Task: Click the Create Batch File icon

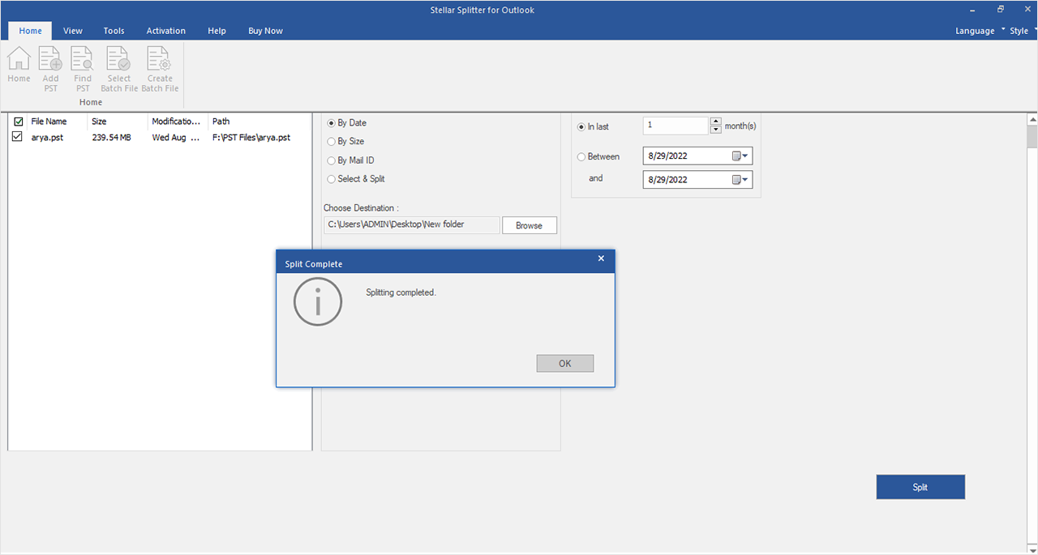Action: coord(160,69)
